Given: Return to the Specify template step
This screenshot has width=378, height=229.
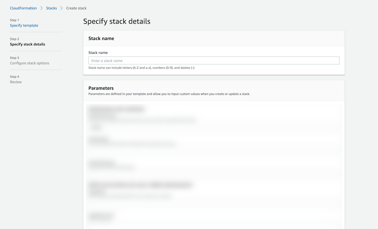Looking at the screenshot, I should [24, 26].
